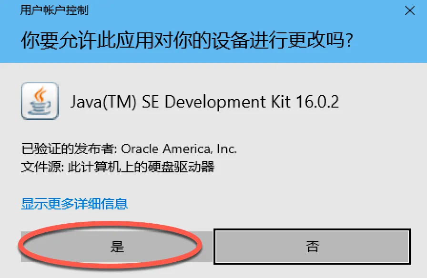The image size is (427, 278).
Task: Click the word Java(TM) in app name
Action: point(103,102)
